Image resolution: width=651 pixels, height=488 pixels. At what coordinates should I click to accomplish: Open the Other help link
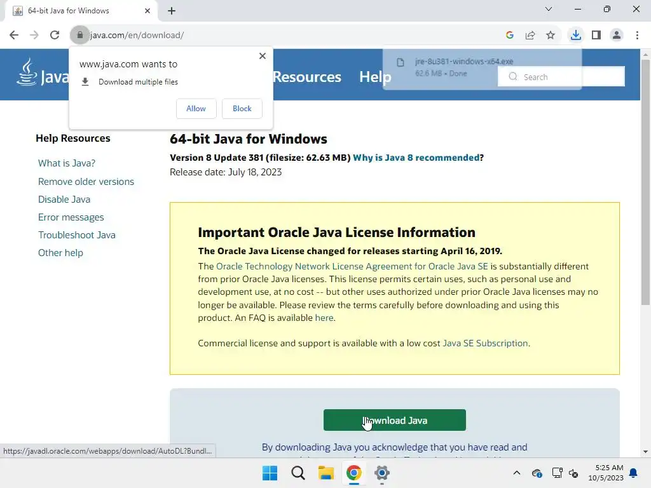pos(60,253)
